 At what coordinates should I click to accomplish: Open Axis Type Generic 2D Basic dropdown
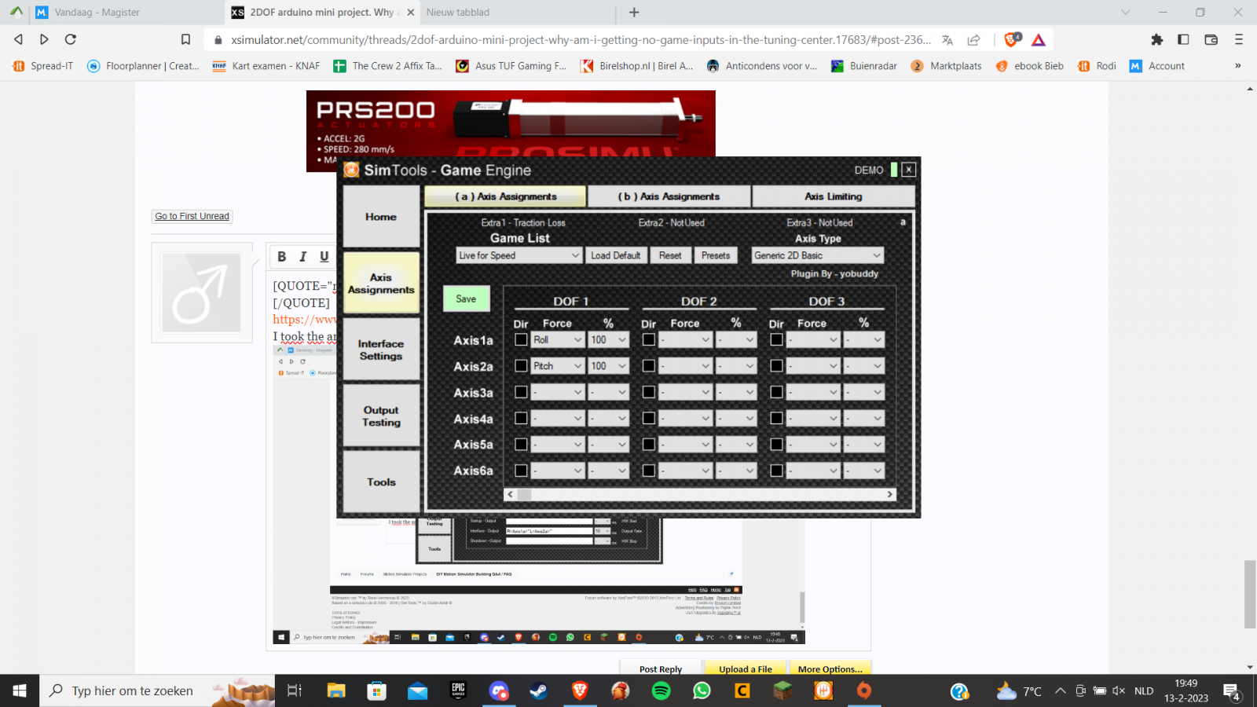click(818, 255)
